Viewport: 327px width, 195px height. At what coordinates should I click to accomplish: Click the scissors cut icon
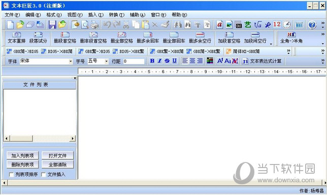tap(126, 24)
